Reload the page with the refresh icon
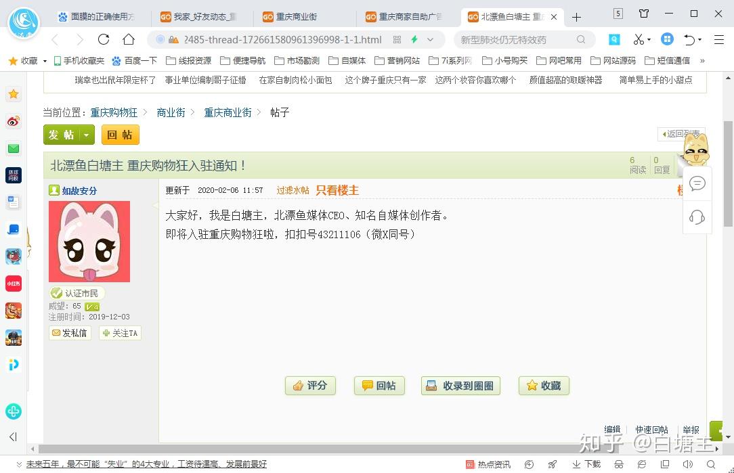Image resolution: width=734 pixels, height=473 pixels. 104,40
